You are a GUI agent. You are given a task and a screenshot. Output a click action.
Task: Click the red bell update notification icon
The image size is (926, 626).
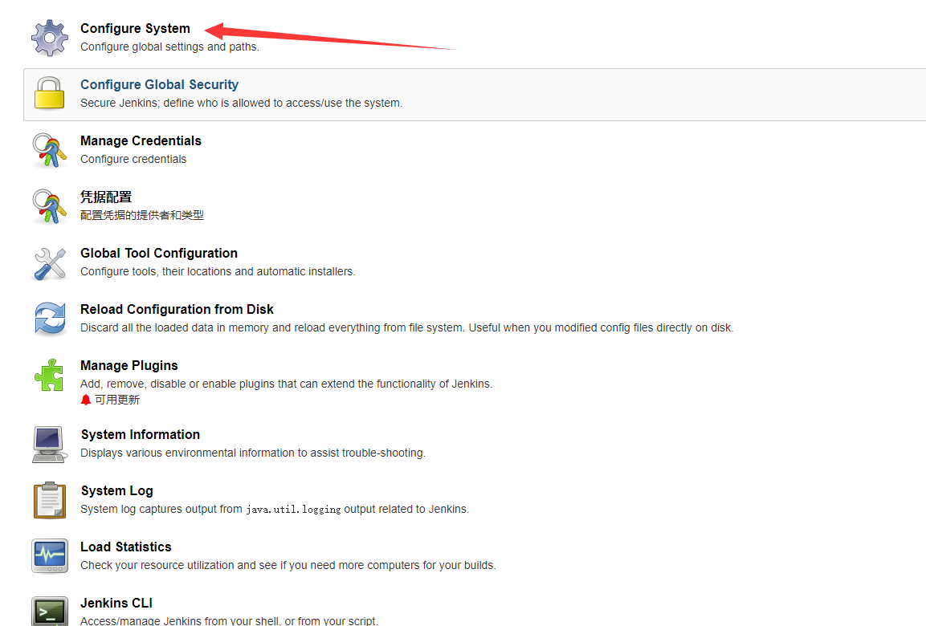click(x=85, y=400)
